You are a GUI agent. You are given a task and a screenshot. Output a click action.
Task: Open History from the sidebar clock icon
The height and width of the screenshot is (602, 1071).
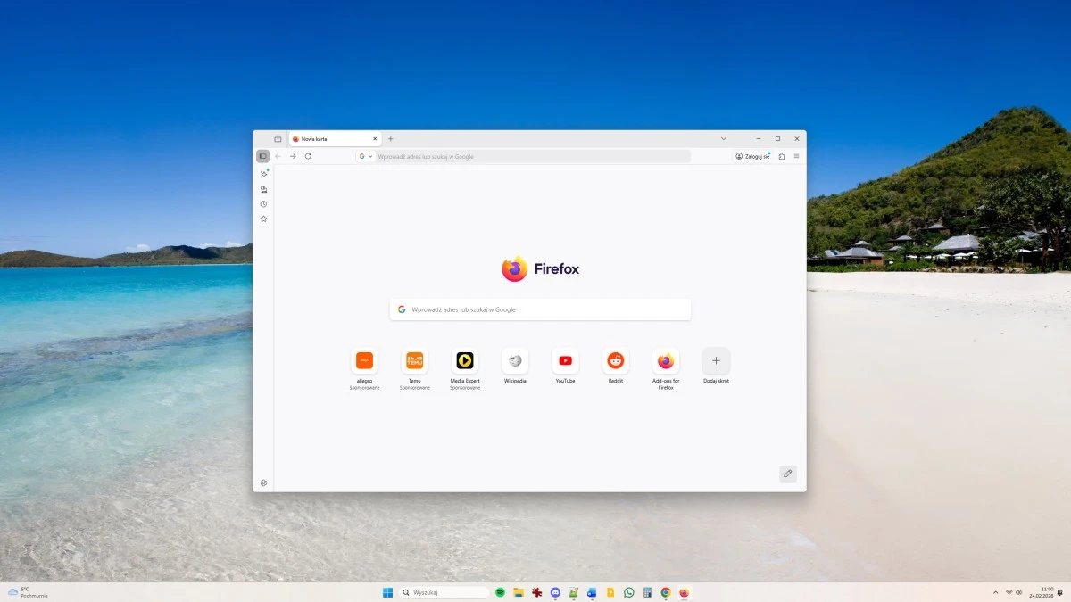[x=263, y=203]
